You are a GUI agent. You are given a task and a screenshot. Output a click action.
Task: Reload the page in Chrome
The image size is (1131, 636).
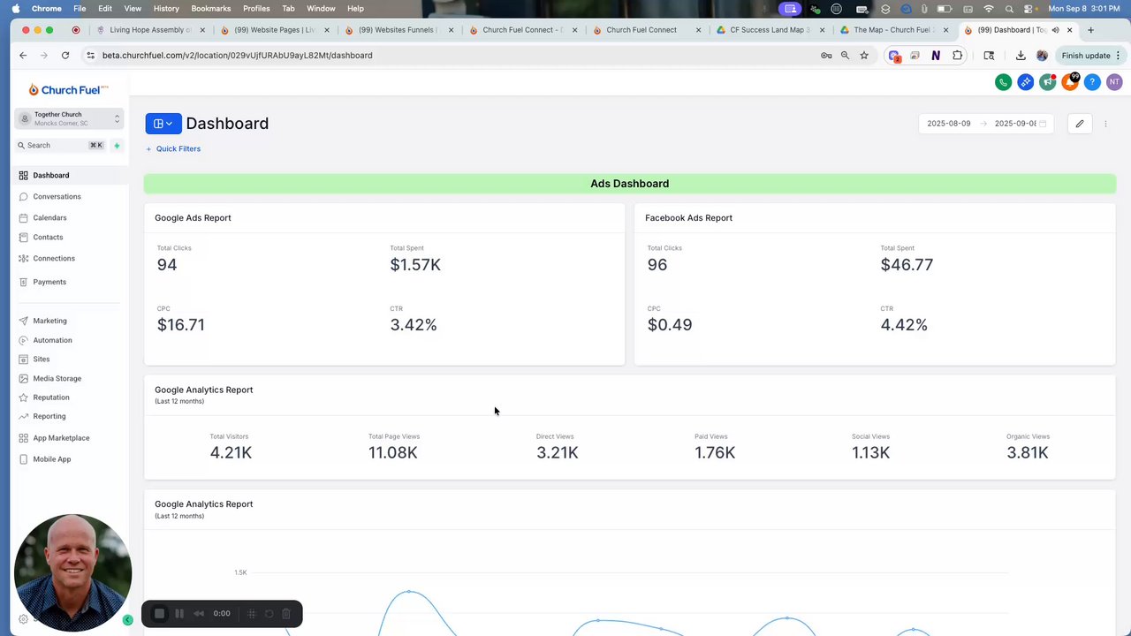click(x=65, y=55)
